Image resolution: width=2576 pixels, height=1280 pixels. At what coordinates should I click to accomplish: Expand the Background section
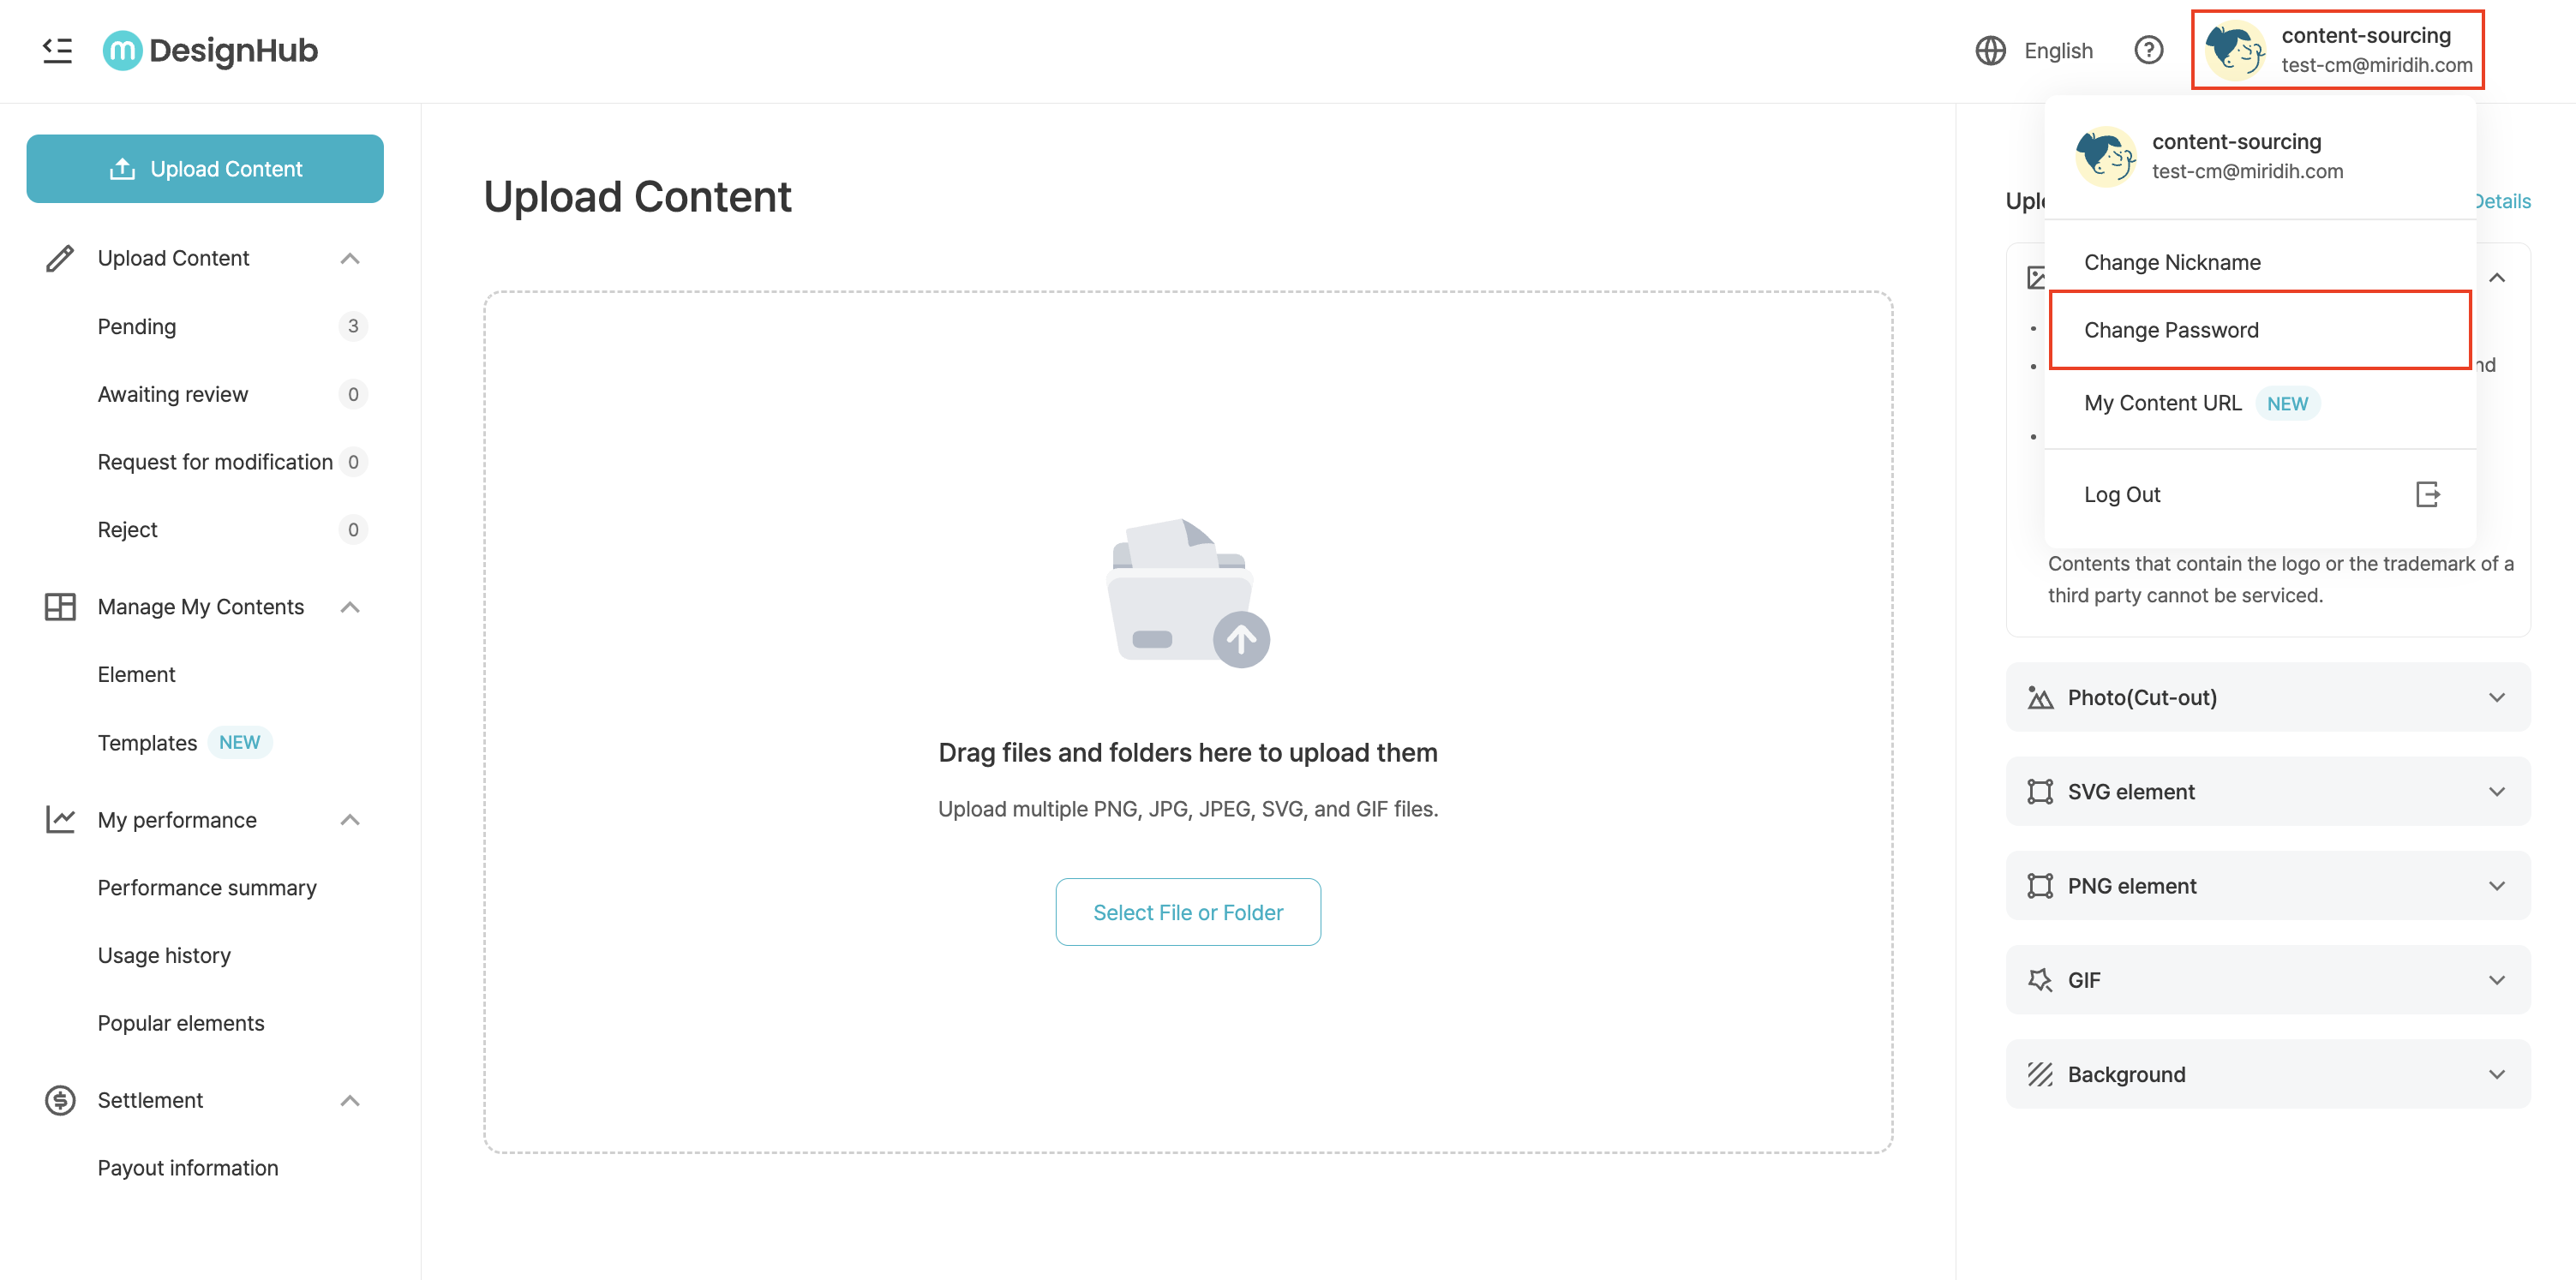tap(2268, 1074)
